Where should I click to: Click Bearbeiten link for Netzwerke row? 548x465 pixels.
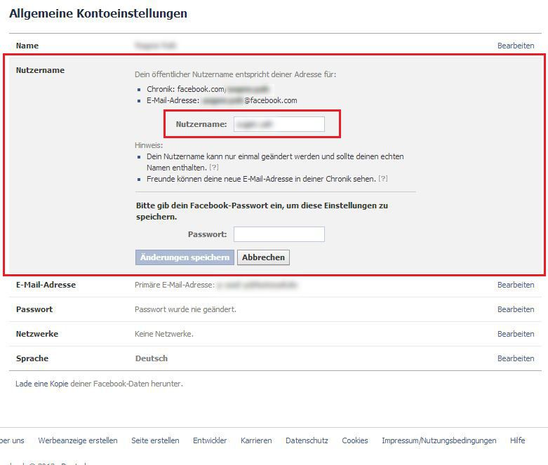click(x=516, y=334)
